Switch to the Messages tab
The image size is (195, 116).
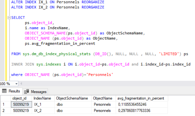(x=38, y=92)
